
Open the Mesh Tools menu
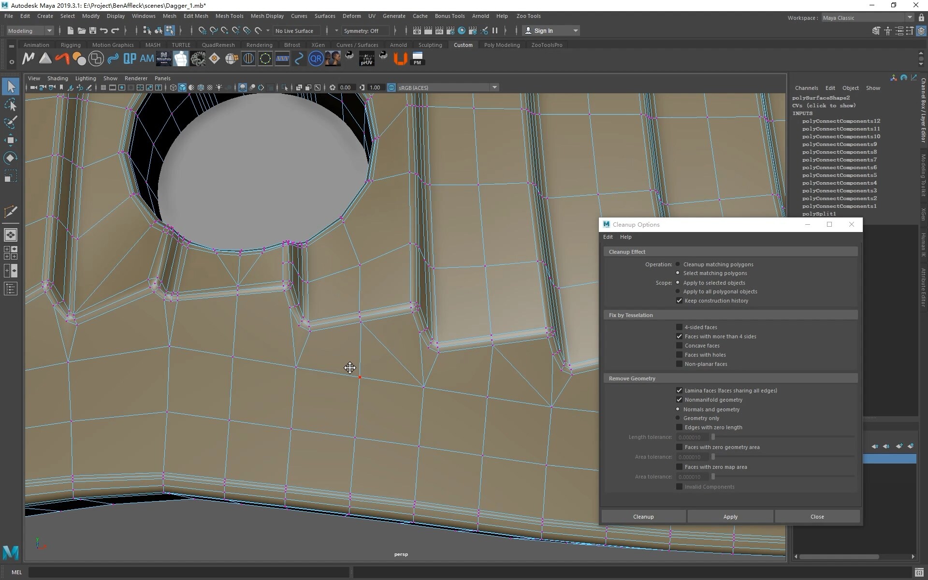pyautogui.click(x=230, y=16)
